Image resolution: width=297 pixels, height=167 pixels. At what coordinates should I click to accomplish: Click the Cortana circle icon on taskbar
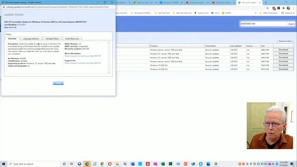(x=64, y=164)
